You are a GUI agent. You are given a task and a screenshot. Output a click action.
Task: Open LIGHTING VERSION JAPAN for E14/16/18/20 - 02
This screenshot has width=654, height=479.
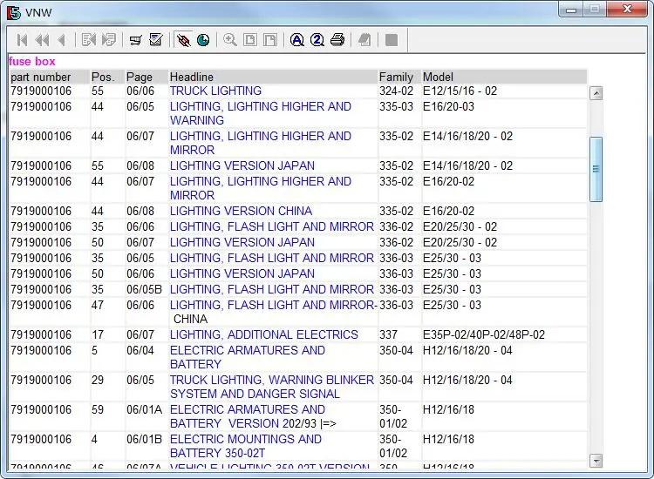[x=242, y=165]
